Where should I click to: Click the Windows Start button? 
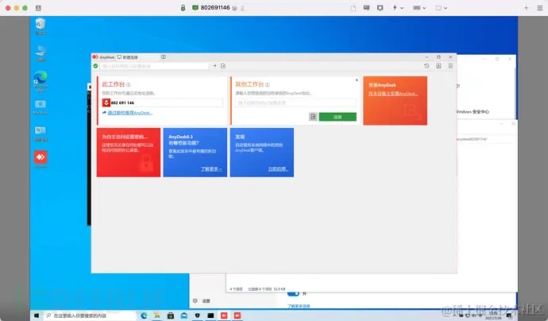37,315
